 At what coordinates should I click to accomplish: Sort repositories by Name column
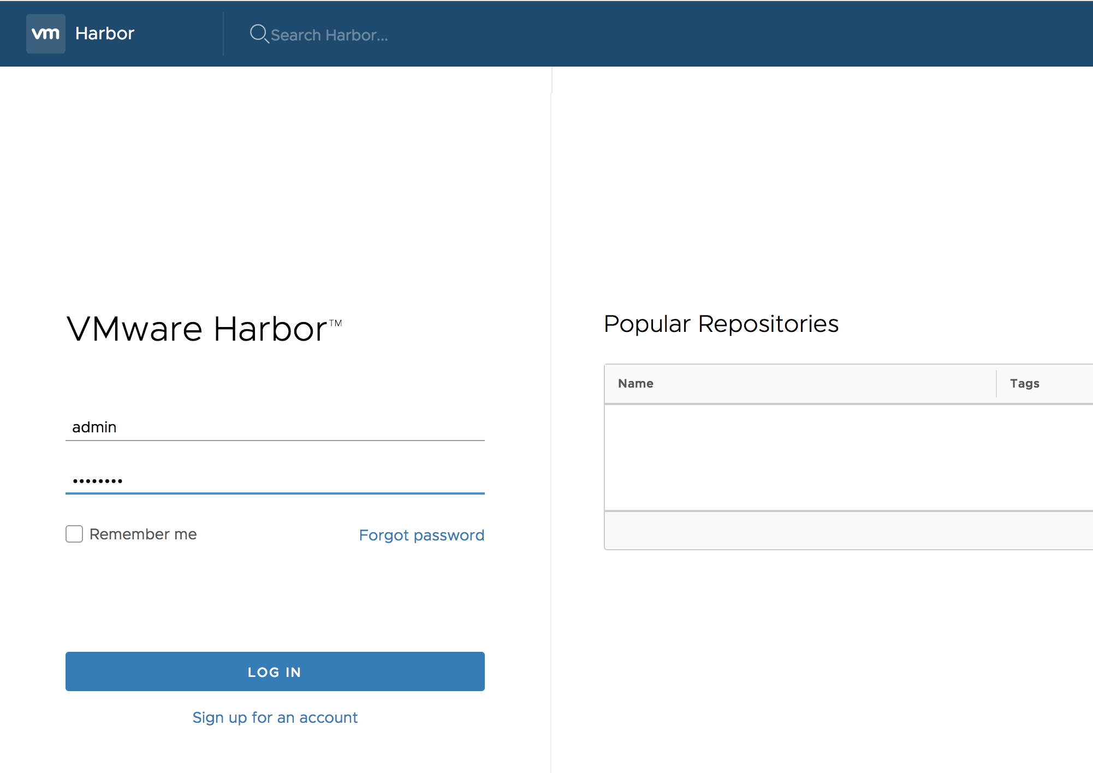coord(635,383)
